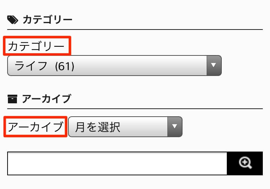
Task: Click the 月を選択 text in archive selector
Action: (x=98, y=127)
